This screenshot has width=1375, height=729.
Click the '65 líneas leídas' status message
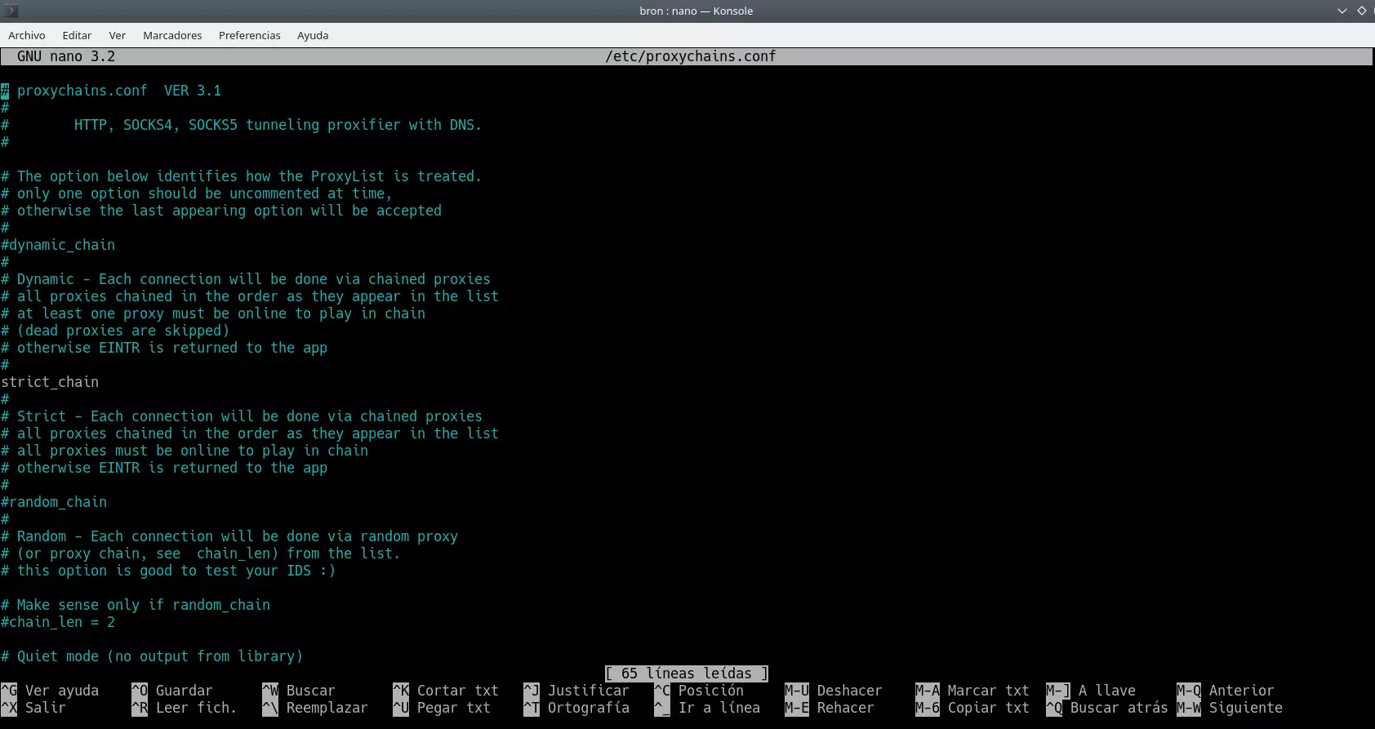tap(687, 673)
